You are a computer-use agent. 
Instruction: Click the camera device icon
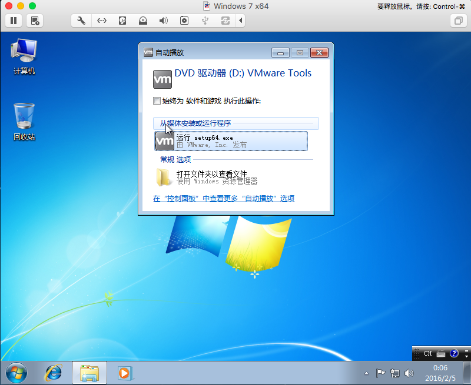pos(184,21)
